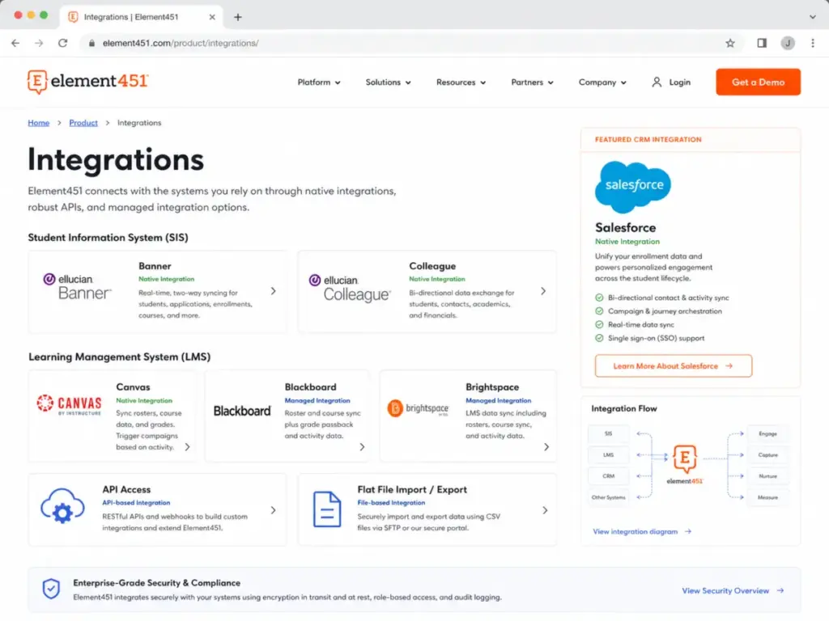
Task: Click the Ellucian Banner logo
Action: [x=77, y=287]
